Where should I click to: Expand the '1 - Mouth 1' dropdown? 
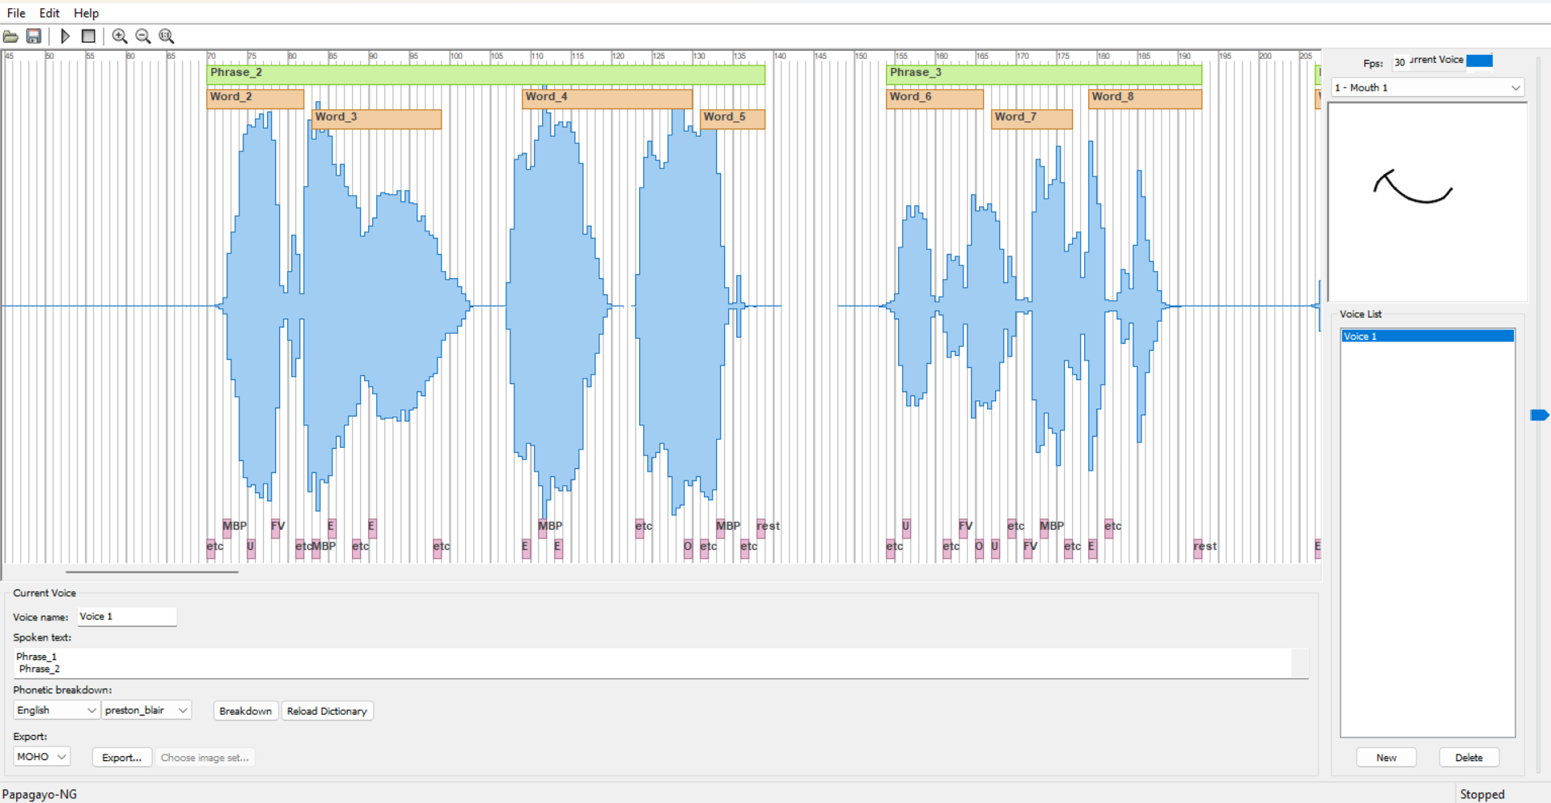click(1428, 87)
